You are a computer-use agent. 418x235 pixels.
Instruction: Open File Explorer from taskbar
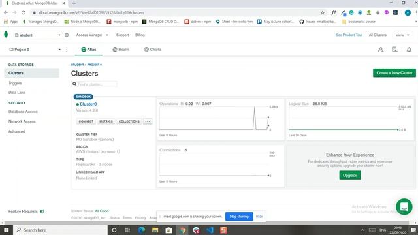[155, 230]
